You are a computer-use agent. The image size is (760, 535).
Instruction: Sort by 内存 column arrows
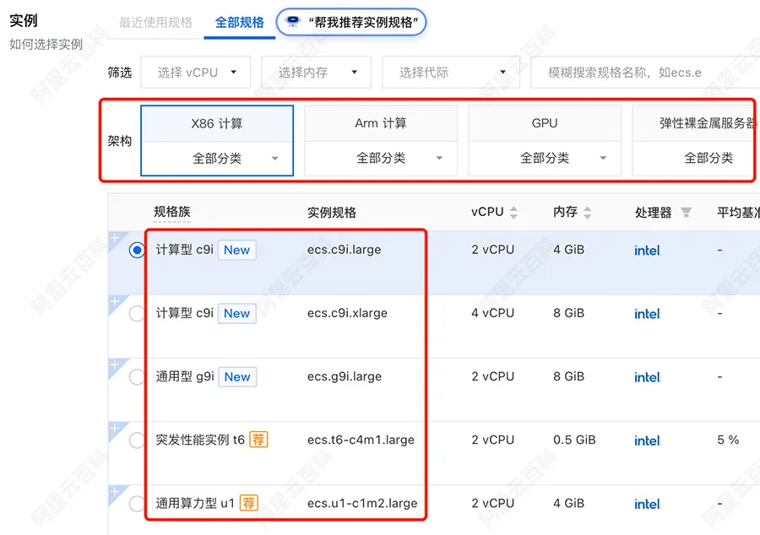pos(587,212)
